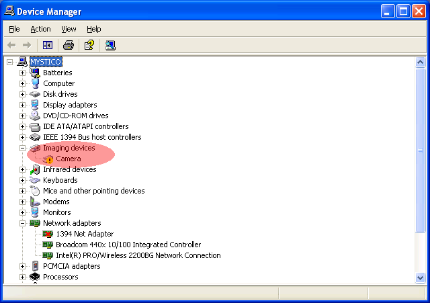Click the scrollbar down arrow
This screenshot has width=430, height=303.
click(x=421, y=277)
